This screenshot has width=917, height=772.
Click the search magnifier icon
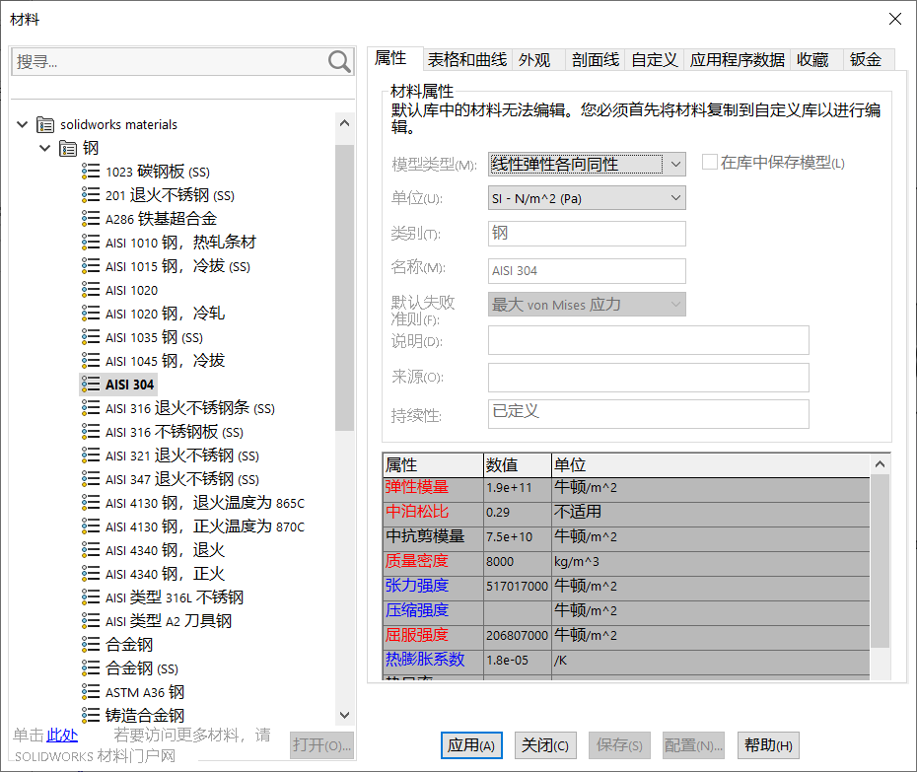(x=339, y=62)
